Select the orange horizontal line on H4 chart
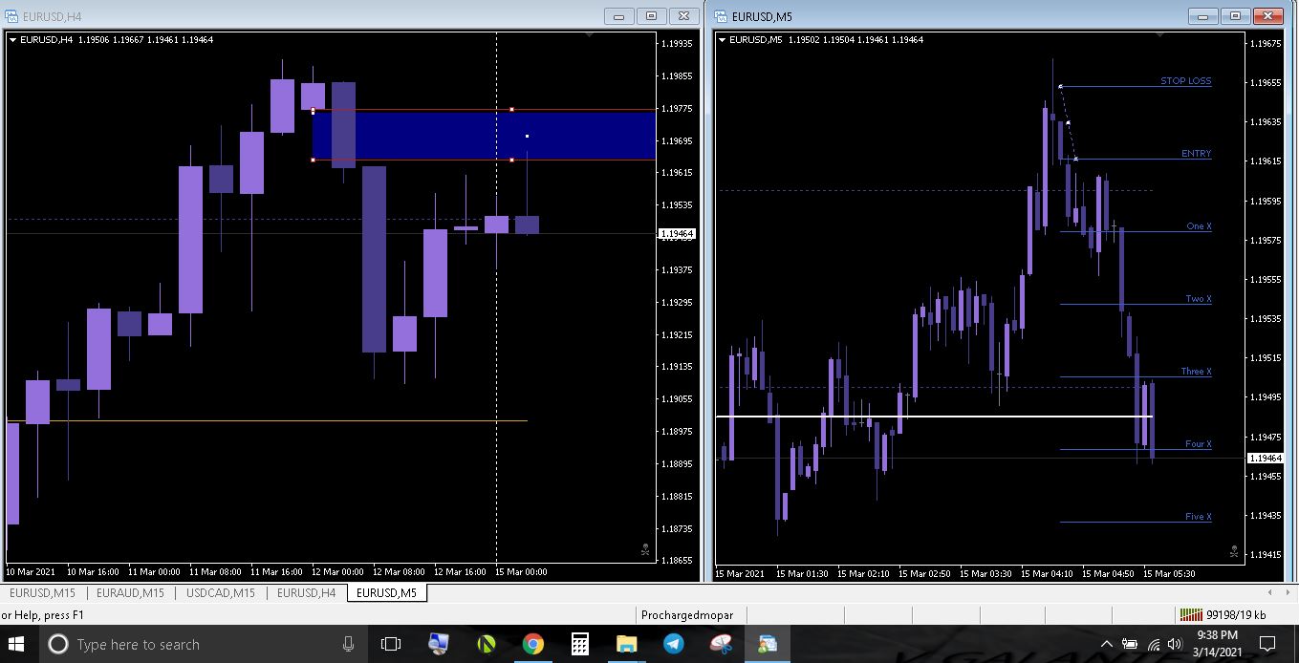Viewport: 1299px width, 663px height. click(x=267, y=420)
